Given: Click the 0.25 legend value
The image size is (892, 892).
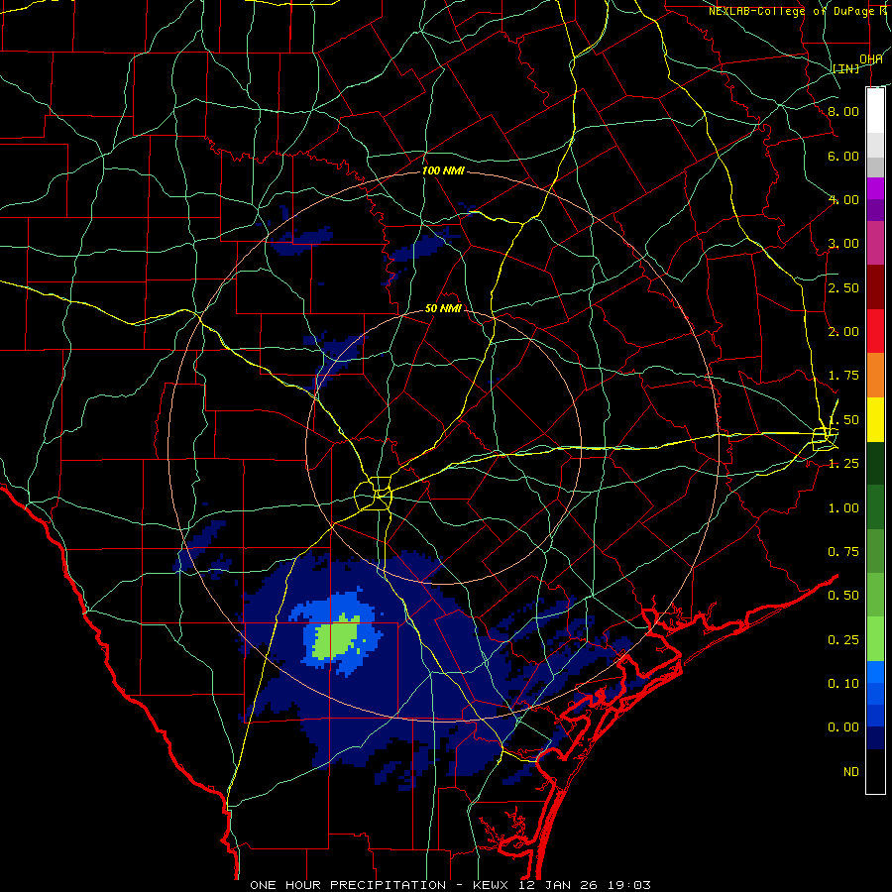Looking at the screenshot, I should [x=843, y=640].
